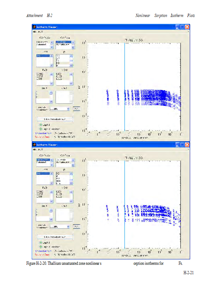This screenshot has width=223, height=289.
Task: Select Saturated in lower window groundwater zone list
Action: [42, 162]
